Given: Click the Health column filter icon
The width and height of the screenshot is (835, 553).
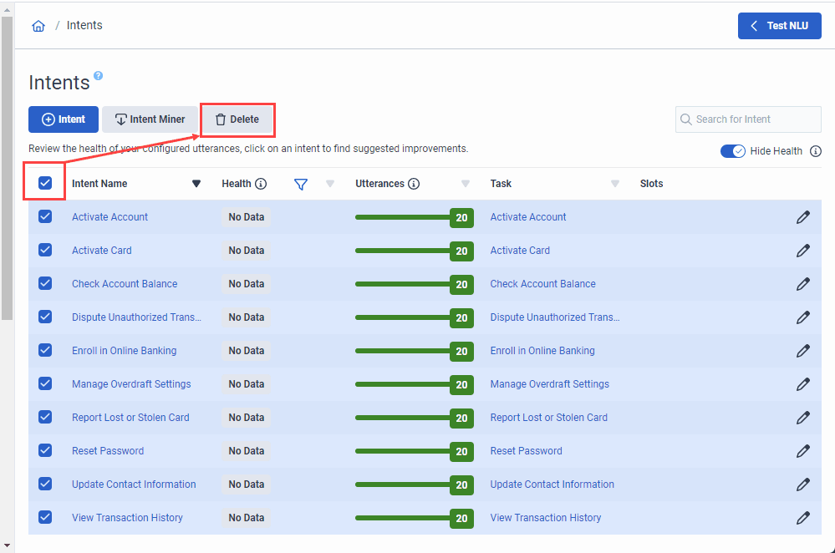Looking at the screenshot, I should pyautogui.click(x=301, y=184).
